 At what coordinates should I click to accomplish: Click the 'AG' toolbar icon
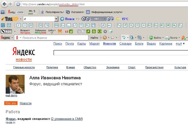pos(56,25)
